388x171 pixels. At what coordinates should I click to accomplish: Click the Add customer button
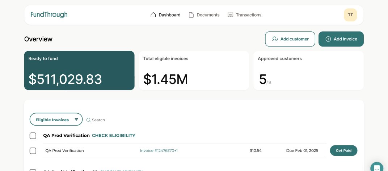click(290, 39)
